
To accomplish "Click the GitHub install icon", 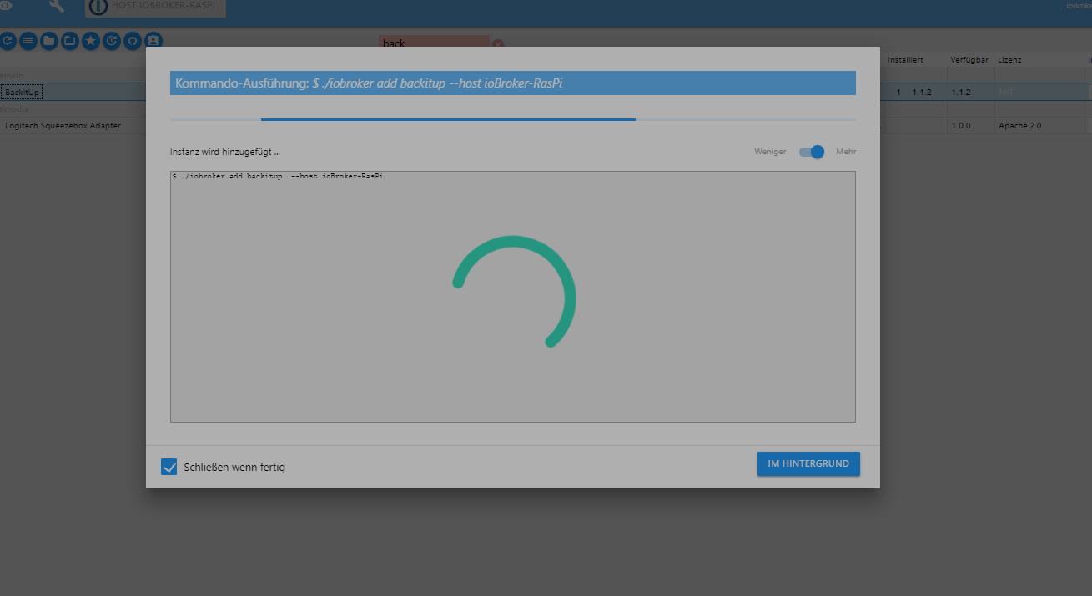I will (x=133, y=40).
